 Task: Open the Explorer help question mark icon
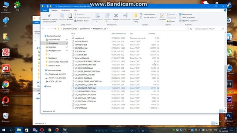(225, 10)
